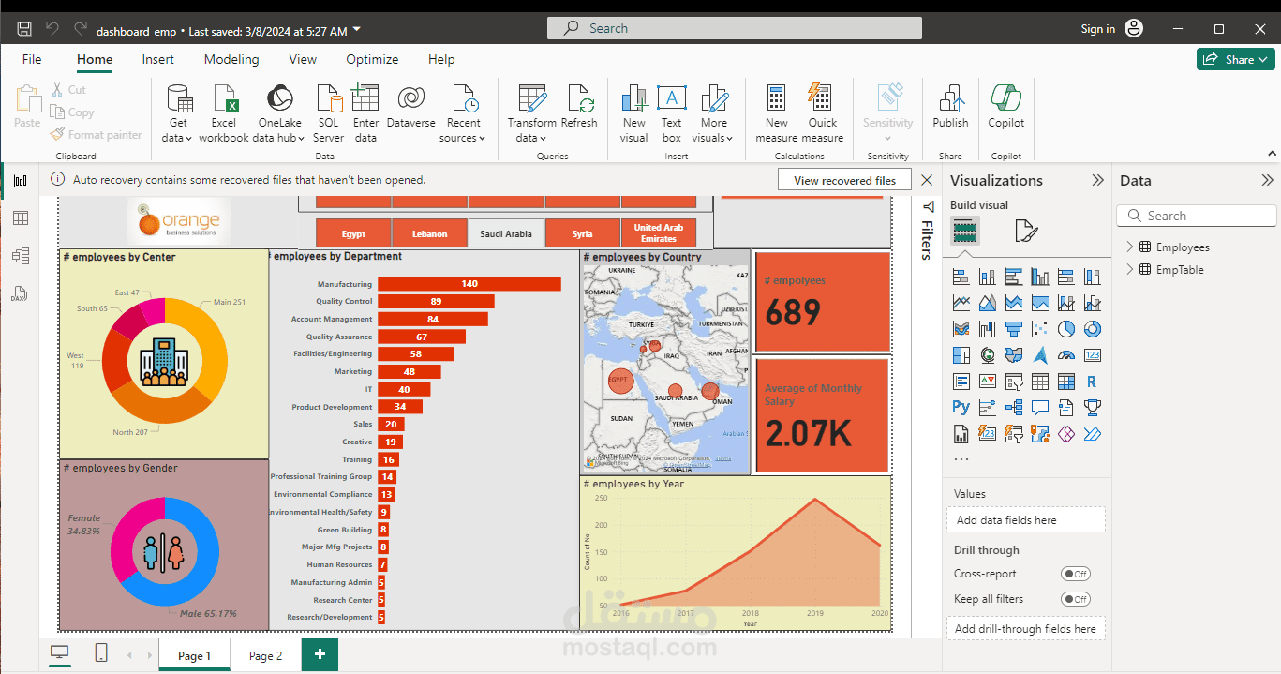1281x674 pixels.
Task: Insert a Text box from ribbon
Action: click(671, 113)
